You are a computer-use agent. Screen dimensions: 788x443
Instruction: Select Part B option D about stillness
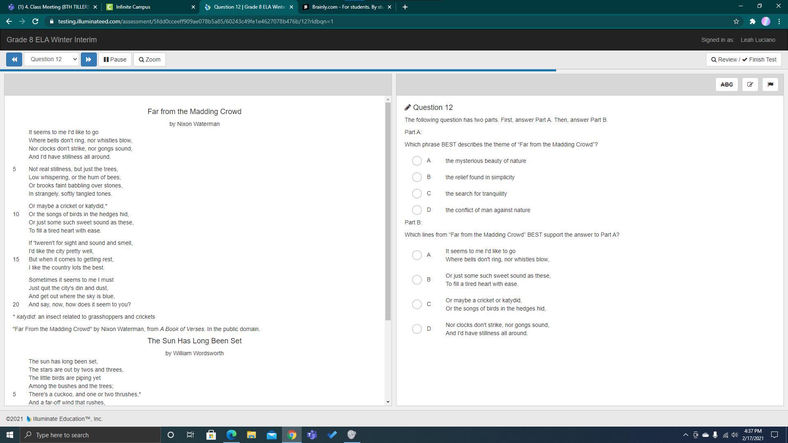(417, 329)
